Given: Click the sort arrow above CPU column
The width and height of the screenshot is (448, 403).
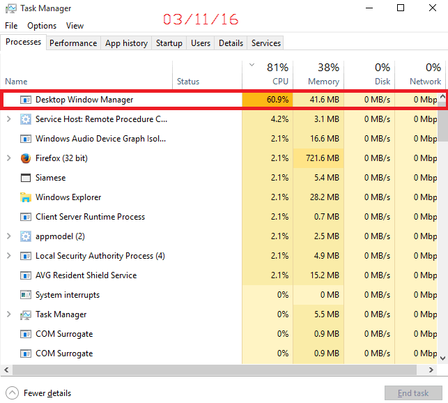Looking at the screenshot, I should 252,65.
